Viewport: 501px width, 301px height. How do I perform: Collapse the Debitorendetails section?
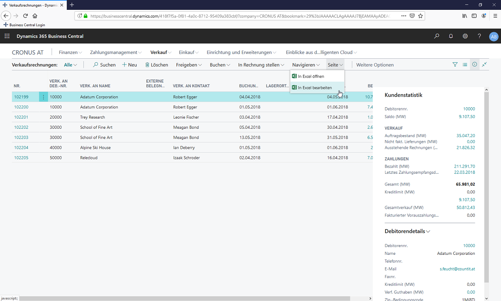coord(407,231)
